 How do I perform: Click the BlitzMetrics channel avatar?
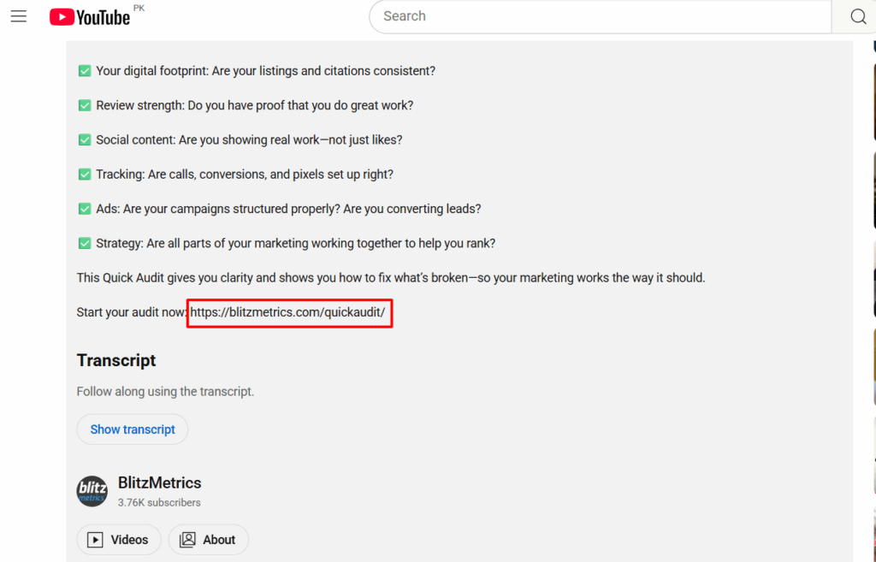click(92, 491)
